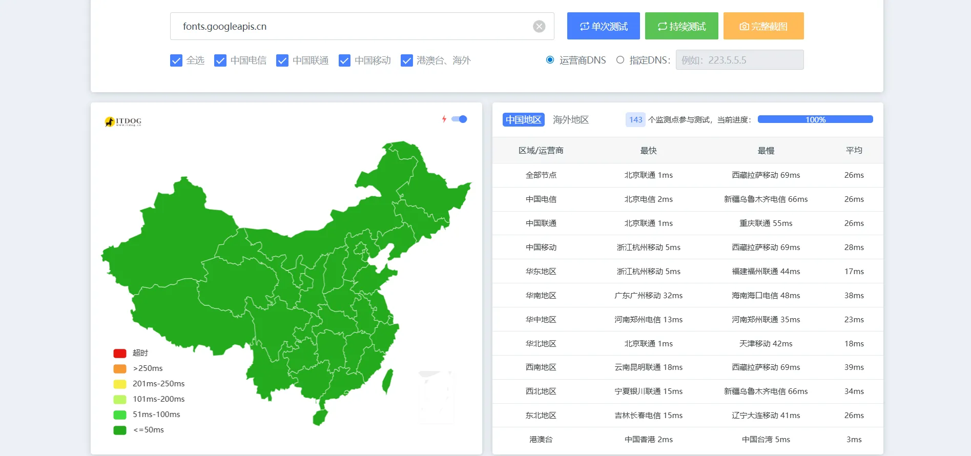
Task: Toggle the switch above the map
Action: click(459, 119)
